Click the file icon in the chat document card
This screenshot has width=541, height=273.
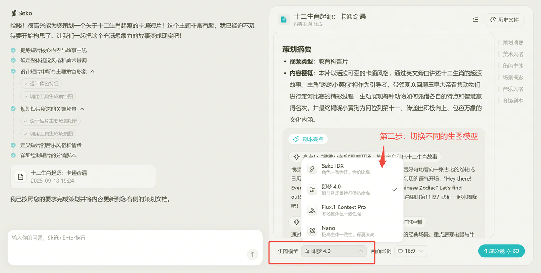21,176
